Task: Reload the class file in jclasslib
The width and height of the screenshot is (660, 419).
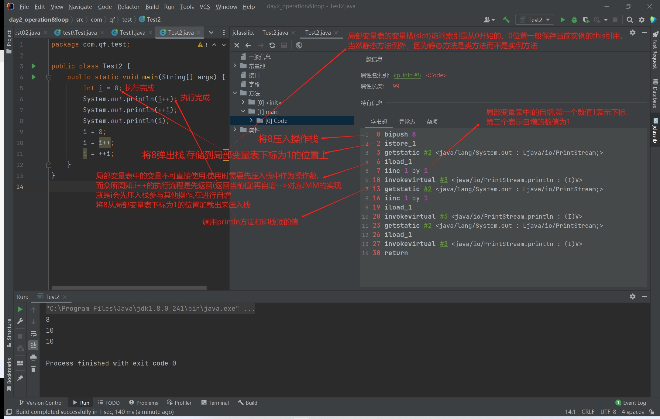Action: coord(272,45)
